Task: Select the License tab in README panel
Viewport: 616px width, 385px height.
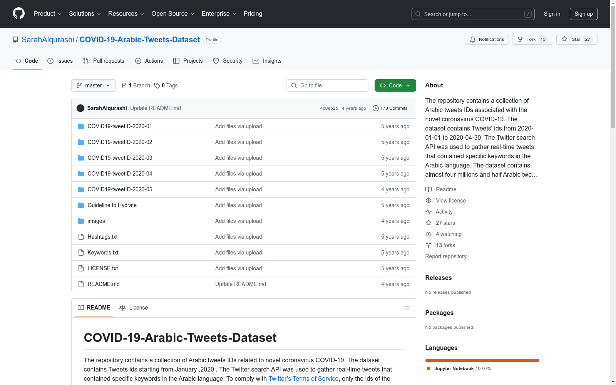Action: click(134, 308)
